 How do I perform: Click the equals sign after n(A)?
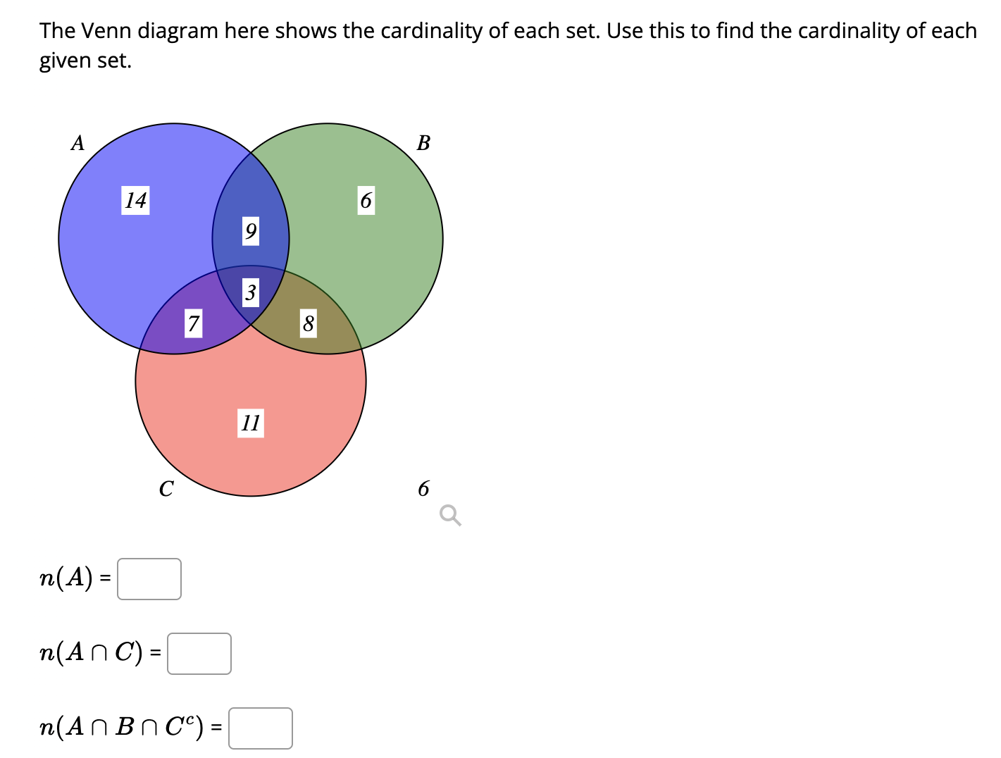(x=105, y=578)
